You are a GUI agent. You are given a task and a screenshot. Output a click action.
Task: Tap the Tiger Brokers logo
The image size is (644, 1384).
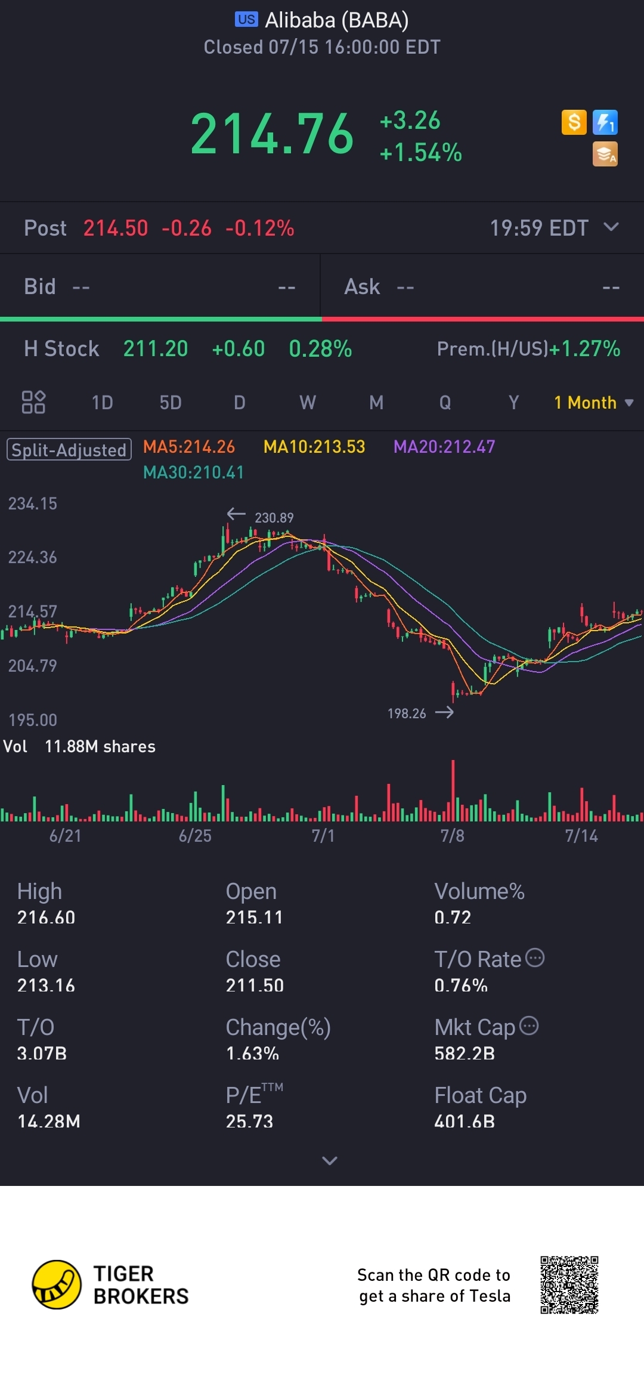coord(110,1284)
